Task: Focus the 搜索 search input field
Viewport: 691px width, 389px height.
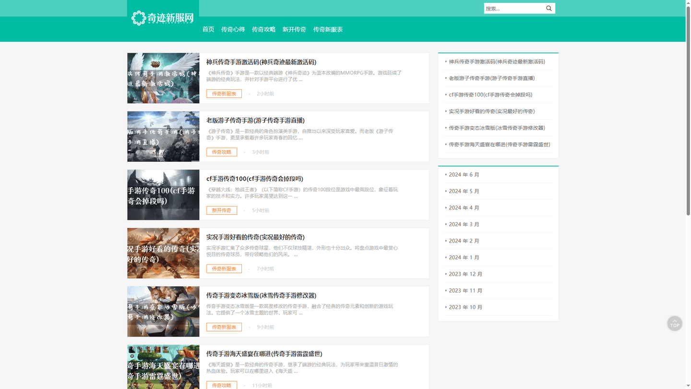Action: pos(514,8)
